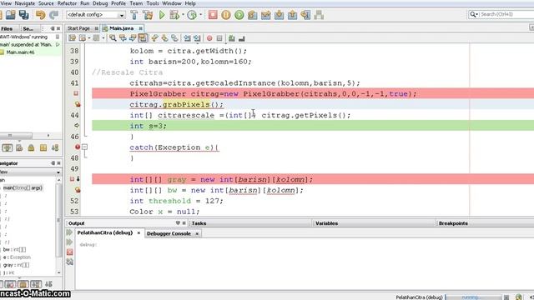Select main(String[] args) in Navigator
534x300 pixels.
coord(23,187)
